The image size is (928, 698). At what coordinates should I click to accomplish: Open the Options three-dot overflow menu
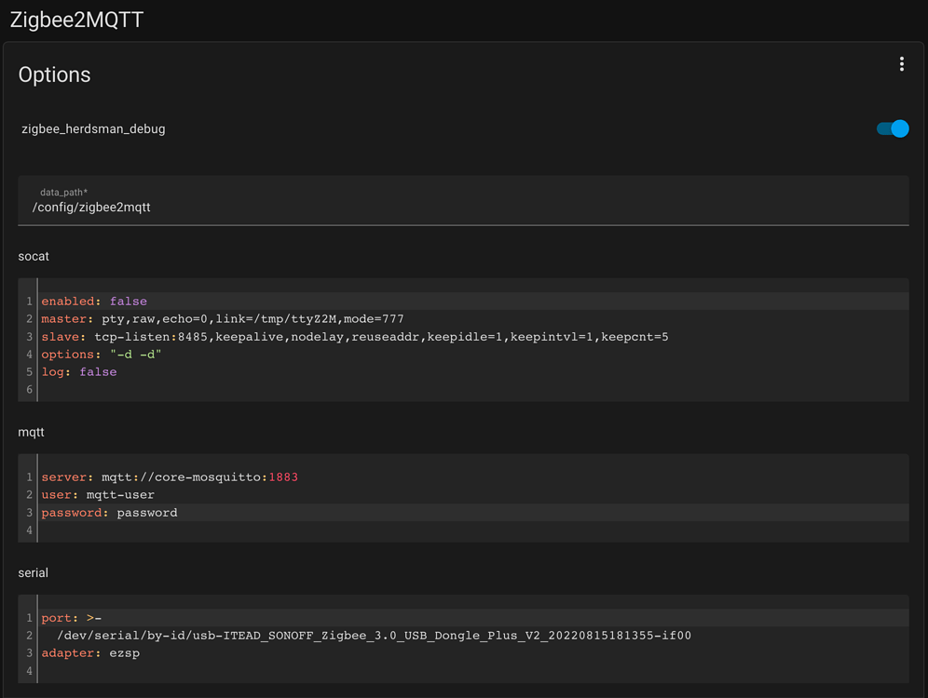pyautogui.click(x=901, y=64)
